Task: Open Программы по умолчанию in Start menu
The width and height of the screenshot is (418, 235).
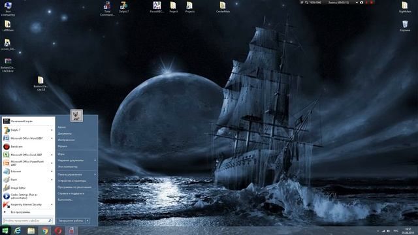Action: 74,187
